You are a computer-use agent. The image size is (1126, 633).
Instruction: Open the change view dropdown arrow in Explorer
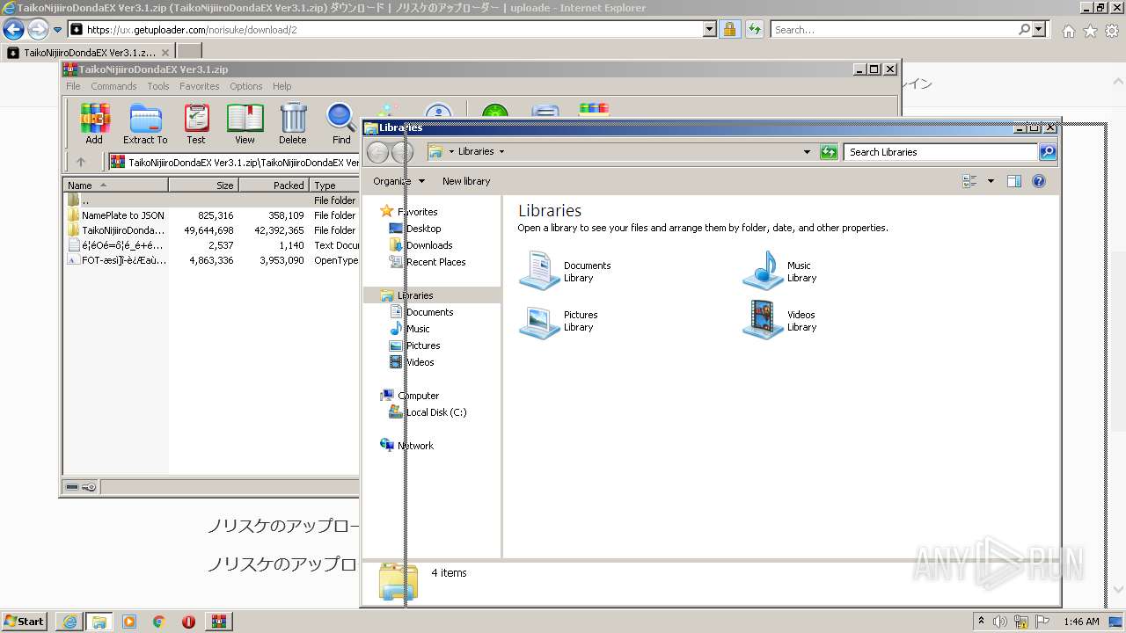(x=991, y=181)
